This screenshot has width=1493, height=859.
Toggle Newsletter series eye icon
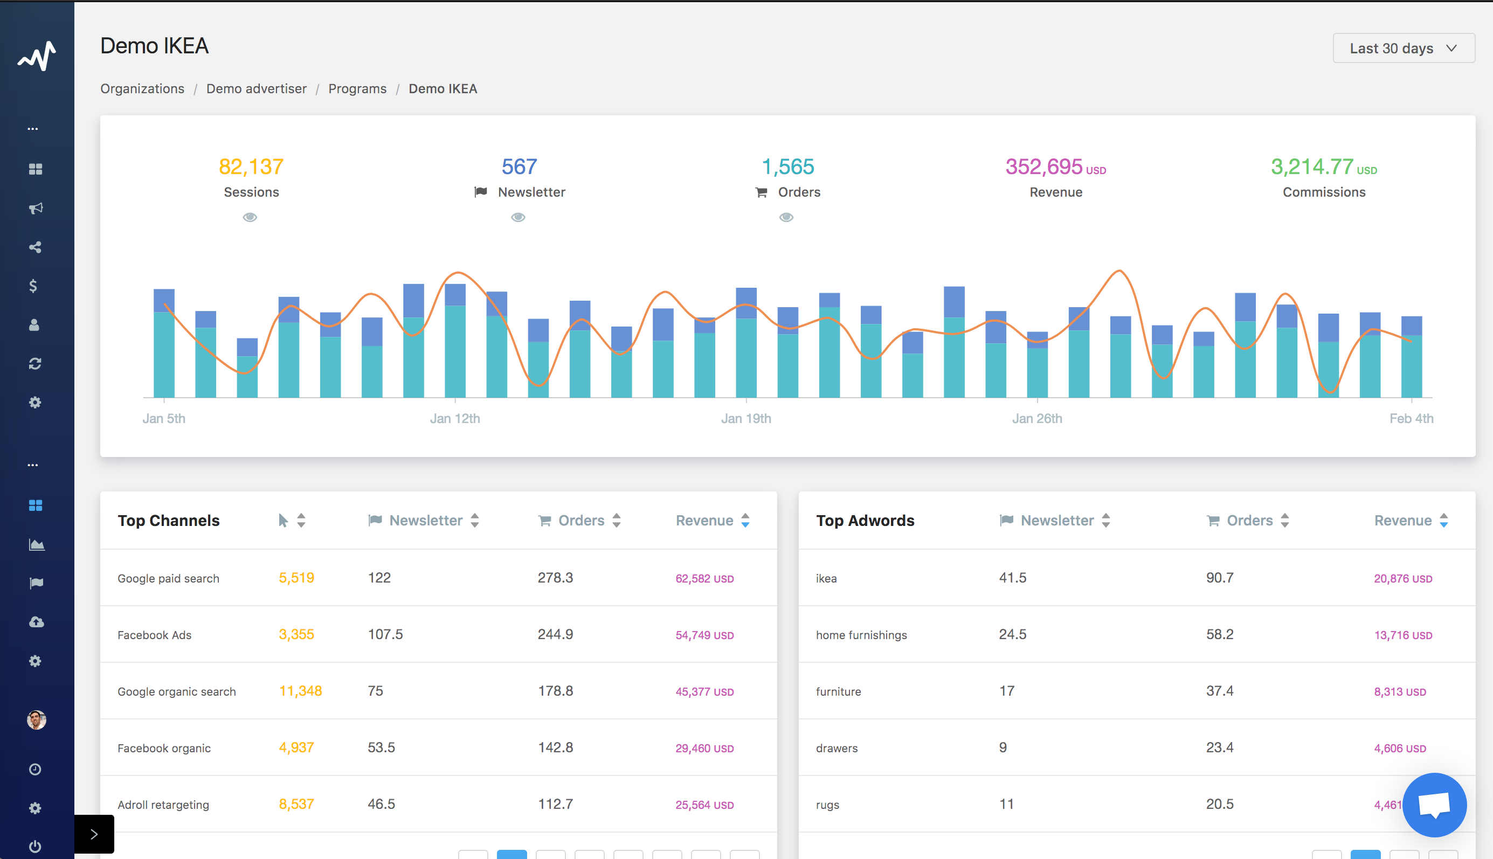pos(518,217)
